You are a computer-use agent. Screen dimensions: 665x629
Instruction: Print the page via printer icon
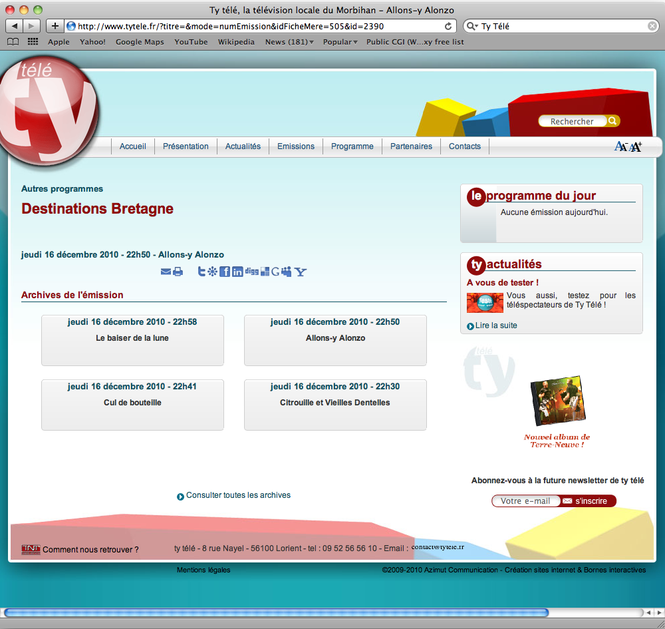coord(178,272)
